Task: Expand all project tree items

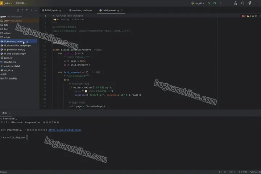Action: (x=22, y=10)
